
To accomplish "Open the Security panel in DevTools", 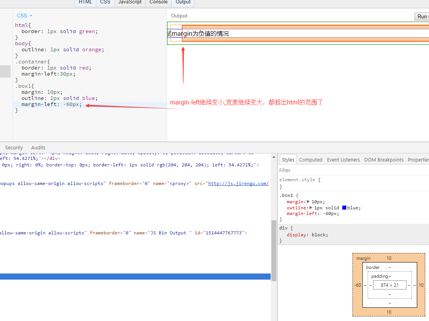I will click(14, 147).
